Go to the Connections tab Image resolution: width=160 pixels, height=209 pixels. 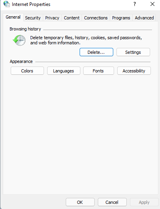point(96,18)
